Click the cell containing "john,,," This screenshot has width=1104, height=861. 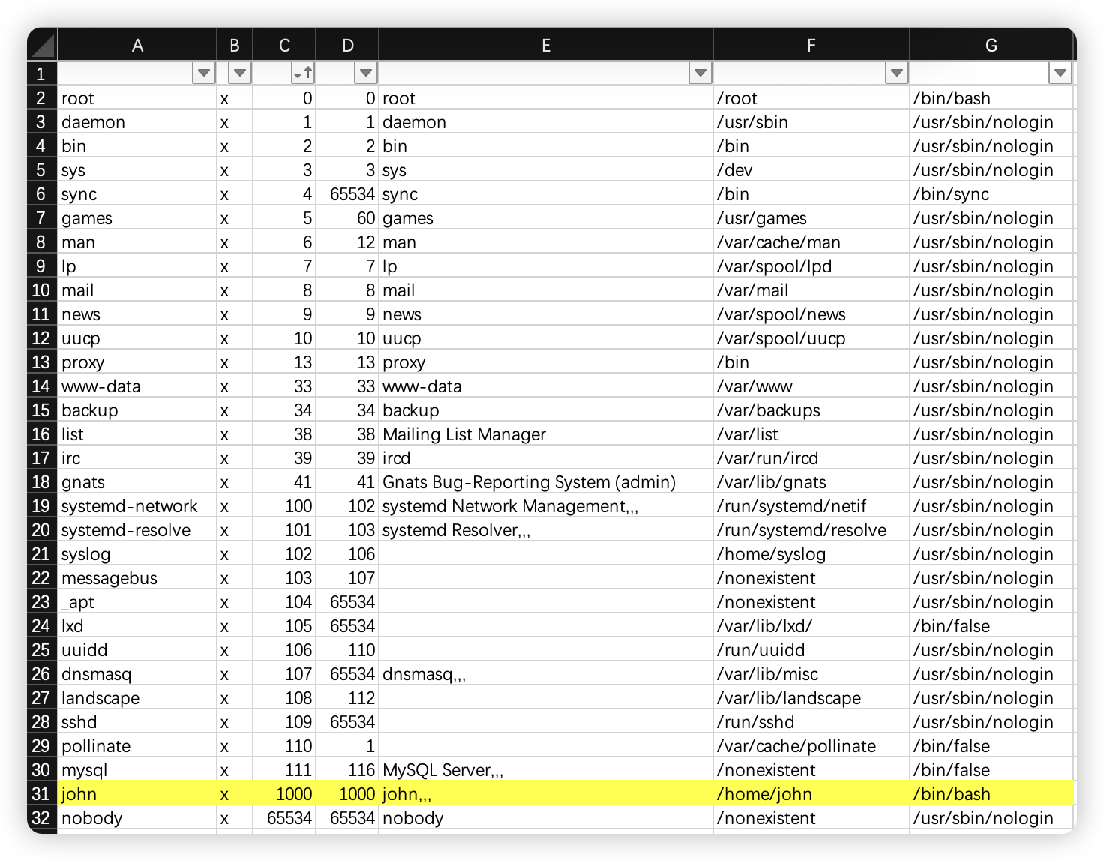(x=546, y=794)
